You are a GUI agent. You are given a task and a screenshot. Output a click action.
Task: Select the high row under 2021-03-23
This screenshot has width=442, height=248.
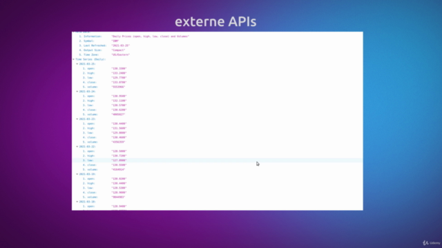coord(218,128)
